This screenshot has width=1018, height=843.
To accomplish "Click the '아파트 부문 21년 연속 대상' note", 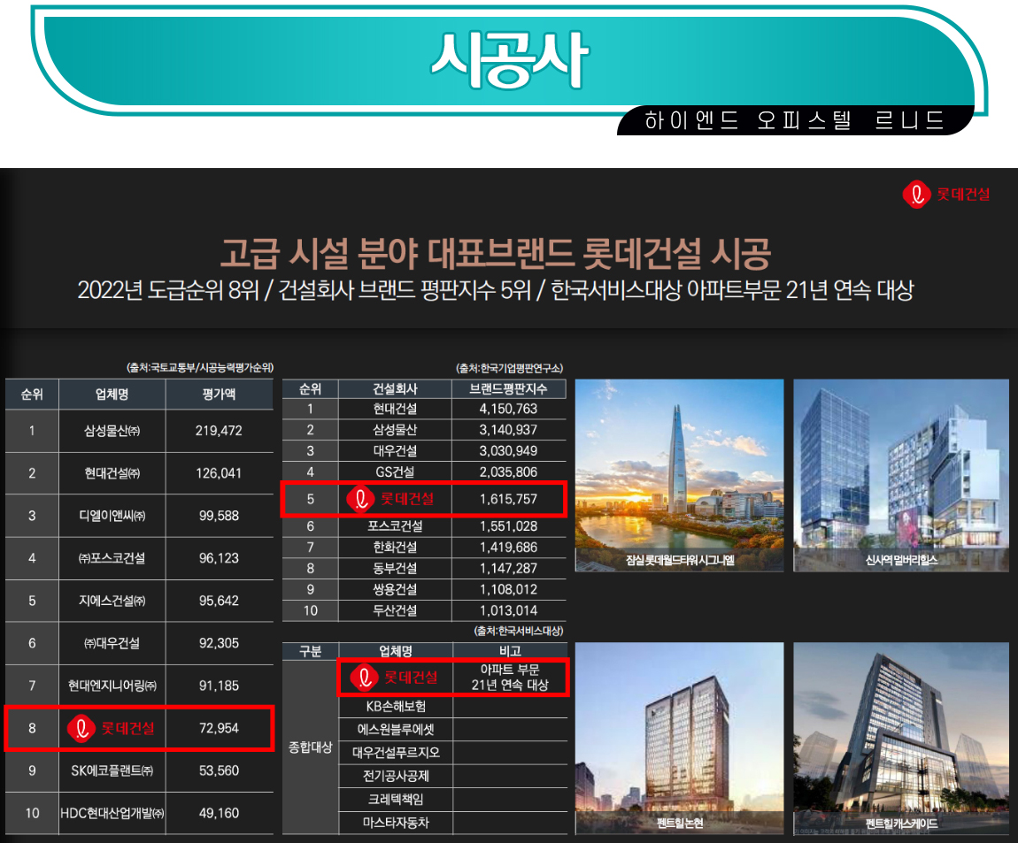I will [510, 677].
